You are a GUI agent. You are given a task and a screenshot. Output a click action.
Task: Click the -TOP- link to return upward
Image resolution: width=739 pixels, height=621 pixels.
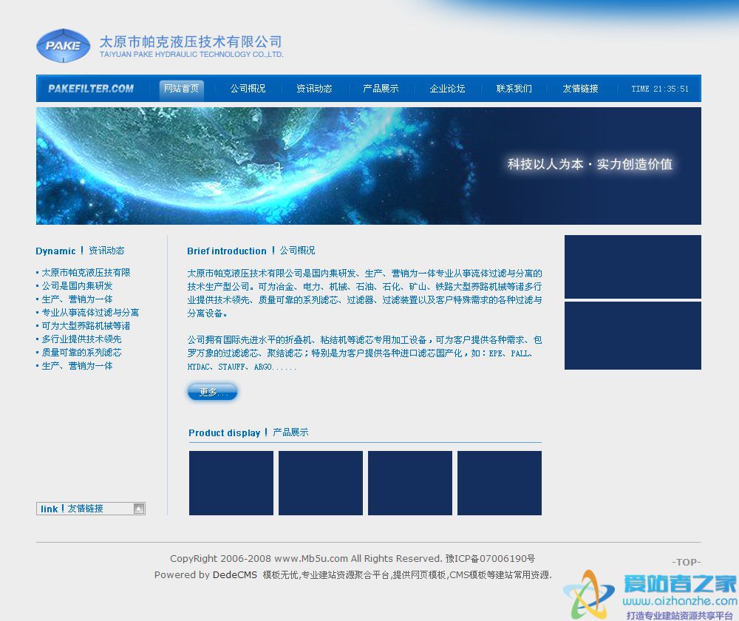coord(686,562)
